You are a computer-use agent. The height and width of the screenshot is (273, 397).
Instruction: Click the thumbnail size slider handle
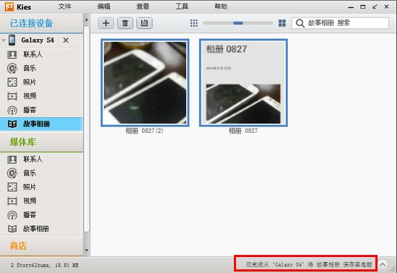click(x=238, y=23)
